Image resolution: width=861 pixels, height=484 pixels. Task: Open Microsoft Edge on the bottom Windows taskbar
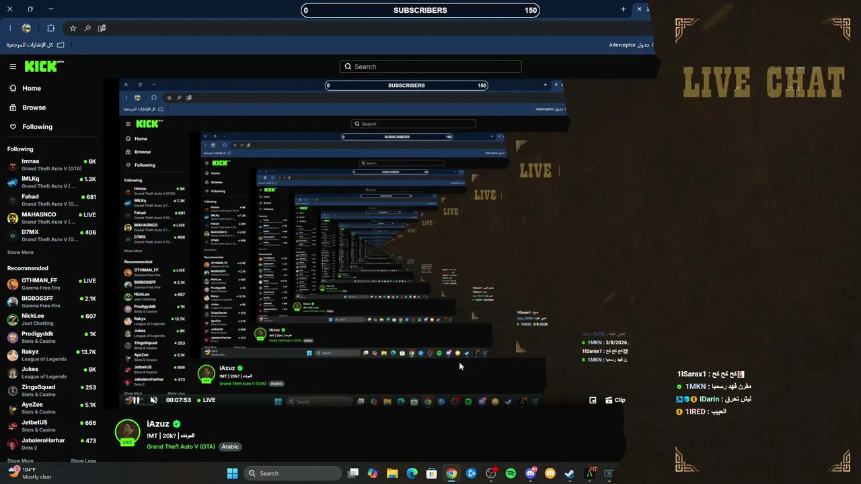[x=412, y=473]
